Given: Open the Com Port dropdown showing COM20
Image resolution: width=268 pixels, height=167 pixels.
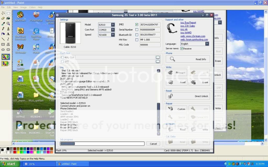Looking at the screenshot, I should tap(113, 30).
